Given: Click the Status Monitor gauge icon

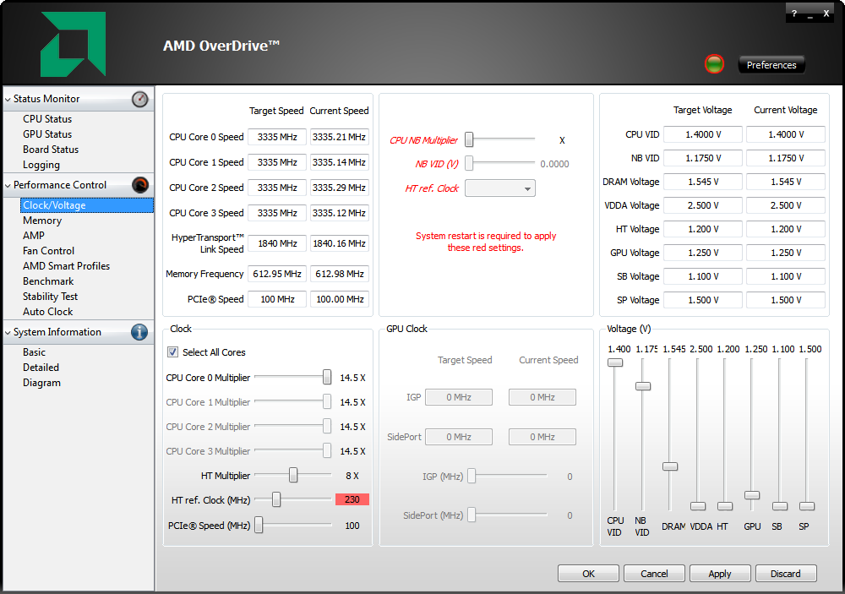Looking at the screenshot, I should tap(139, 99).
